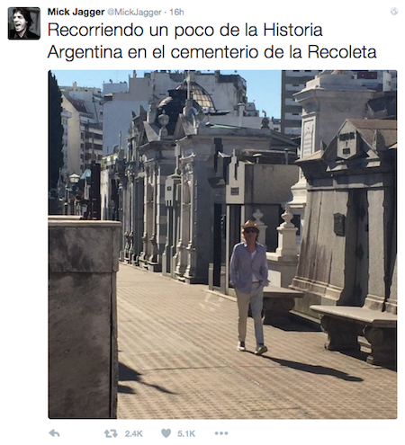
Task: Reply to tweet with the arrow icon
Action: (x=54, y=433)
